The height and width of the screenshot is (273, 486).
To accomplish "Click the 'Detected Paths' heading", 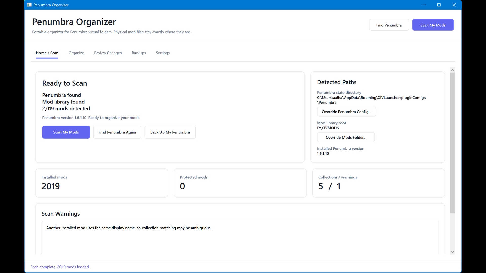I will (337, 82).
